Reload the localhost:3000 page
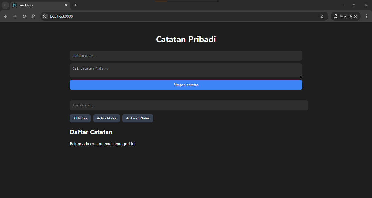Image resolution: width=372 pixels, height=198 pixels. 24,16
